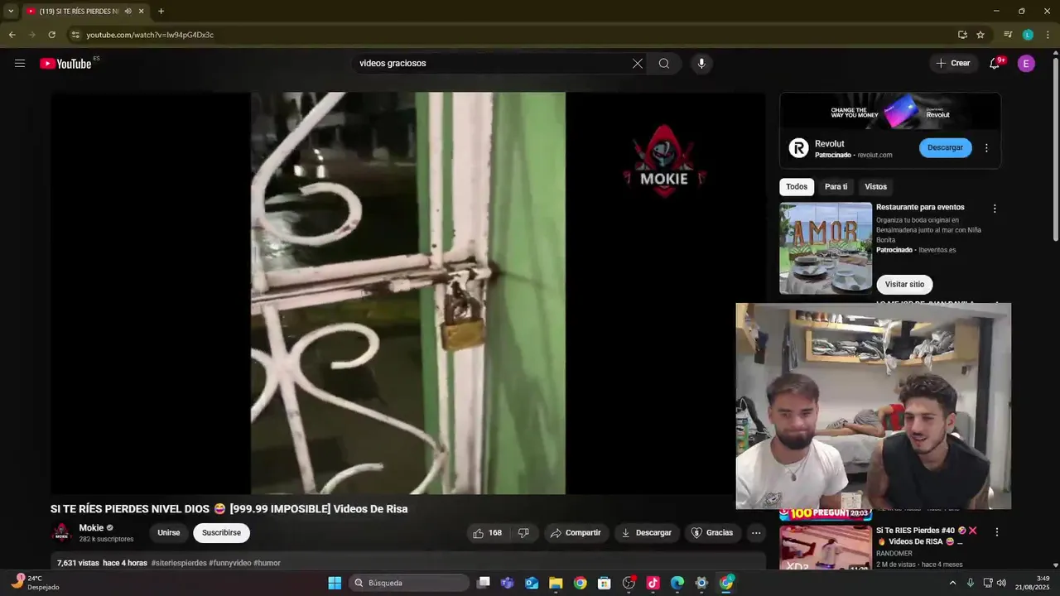The width and height of the screenshot is (1060, 596).
Task: Open the Chrome profile avatar
Action: 1028,35
